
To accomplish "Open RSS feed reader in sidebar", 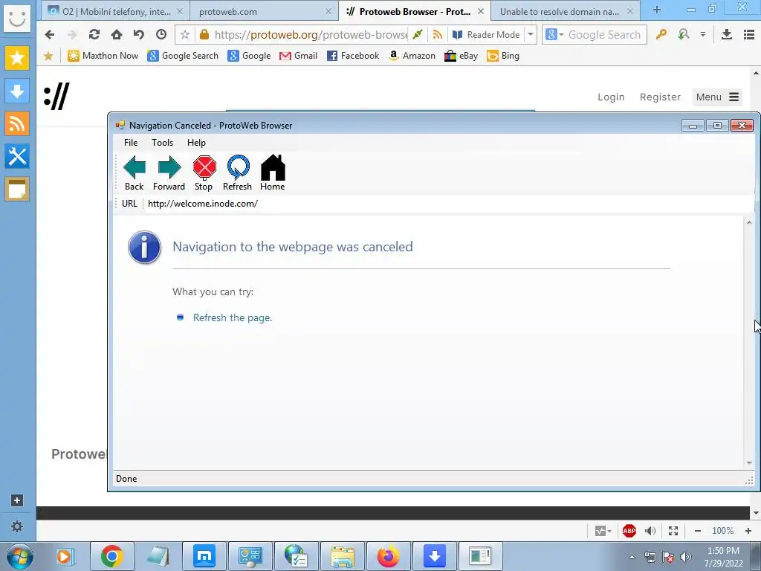I will pyautogui.click(x=17, y=123).
